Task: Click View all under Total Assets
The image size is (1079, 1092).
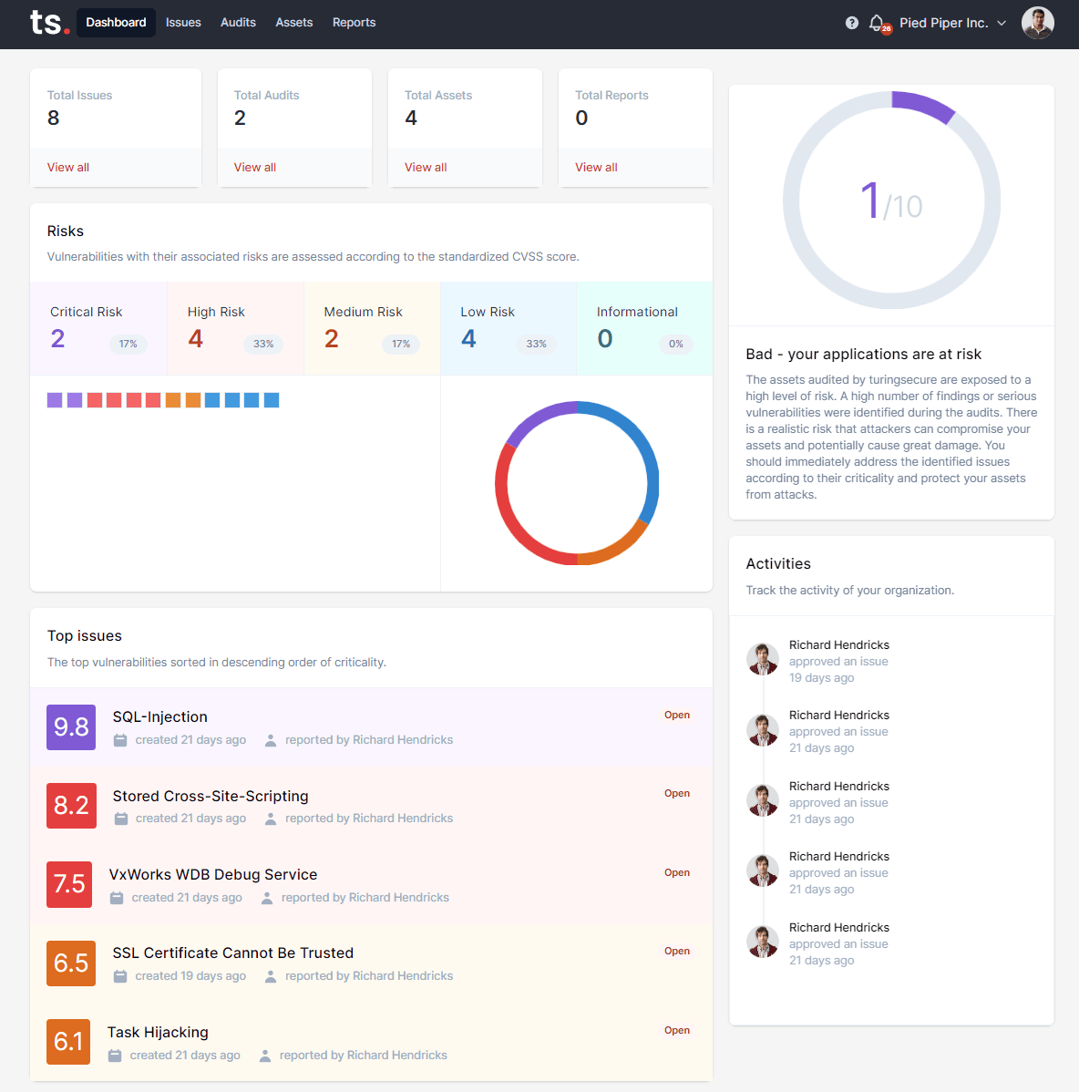Action: (426, 168)
